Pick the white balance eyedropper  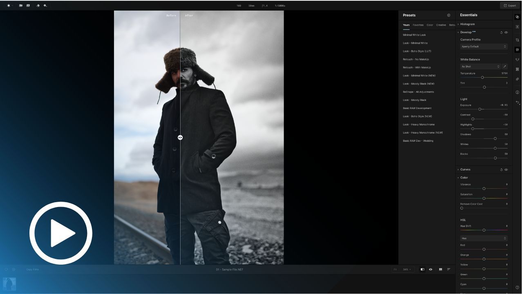tap(505, 67)
